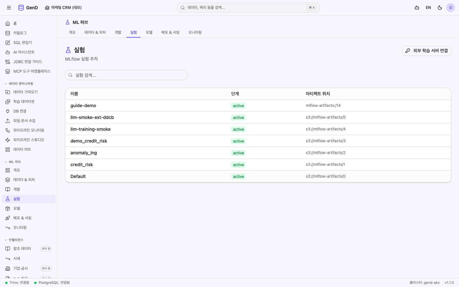This screenshot has height=287, width=459.
Task: Click artifact path mlflow-artifacts:/14
Action: [323, 106]
